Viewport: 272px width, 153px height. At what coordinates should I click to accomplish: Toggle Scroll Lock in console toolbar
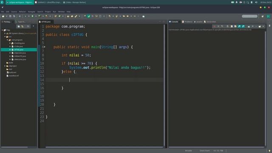point(231,26)
